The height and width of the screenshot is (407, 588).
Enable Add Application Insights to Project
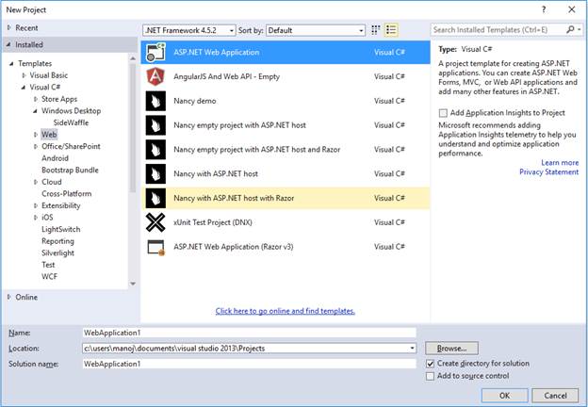click(443, 113)
